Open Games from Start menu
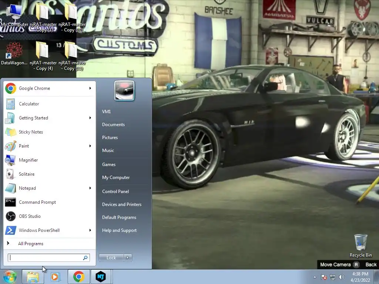This screenshot has height=284, width=379. tap(109, 165)
